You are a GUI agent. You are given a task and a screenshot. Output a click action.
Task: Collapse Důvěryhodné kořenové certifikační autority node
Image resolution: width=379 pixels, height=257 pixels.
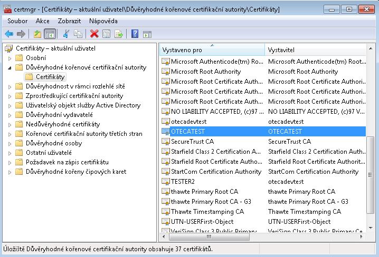(10, 68)
